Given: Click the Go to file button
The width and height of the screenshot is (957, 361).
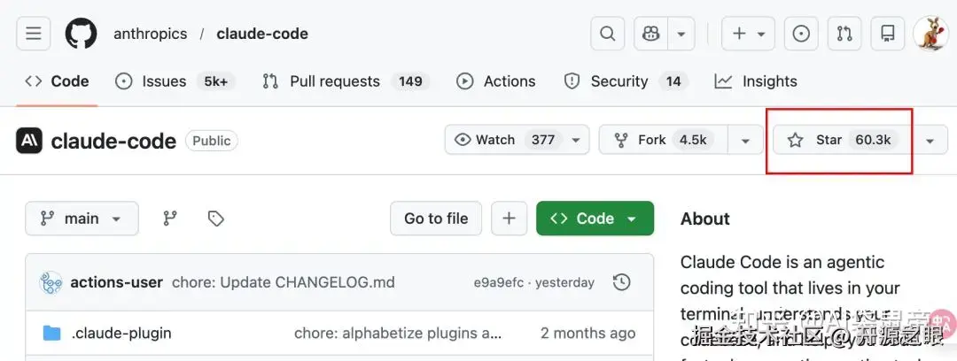Looking at the screenshot, I should click(436, 219).
